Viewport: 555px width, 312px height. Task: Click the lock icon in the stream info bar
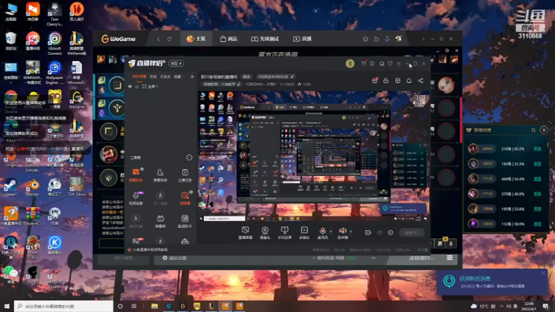click(x=386, y=80)
